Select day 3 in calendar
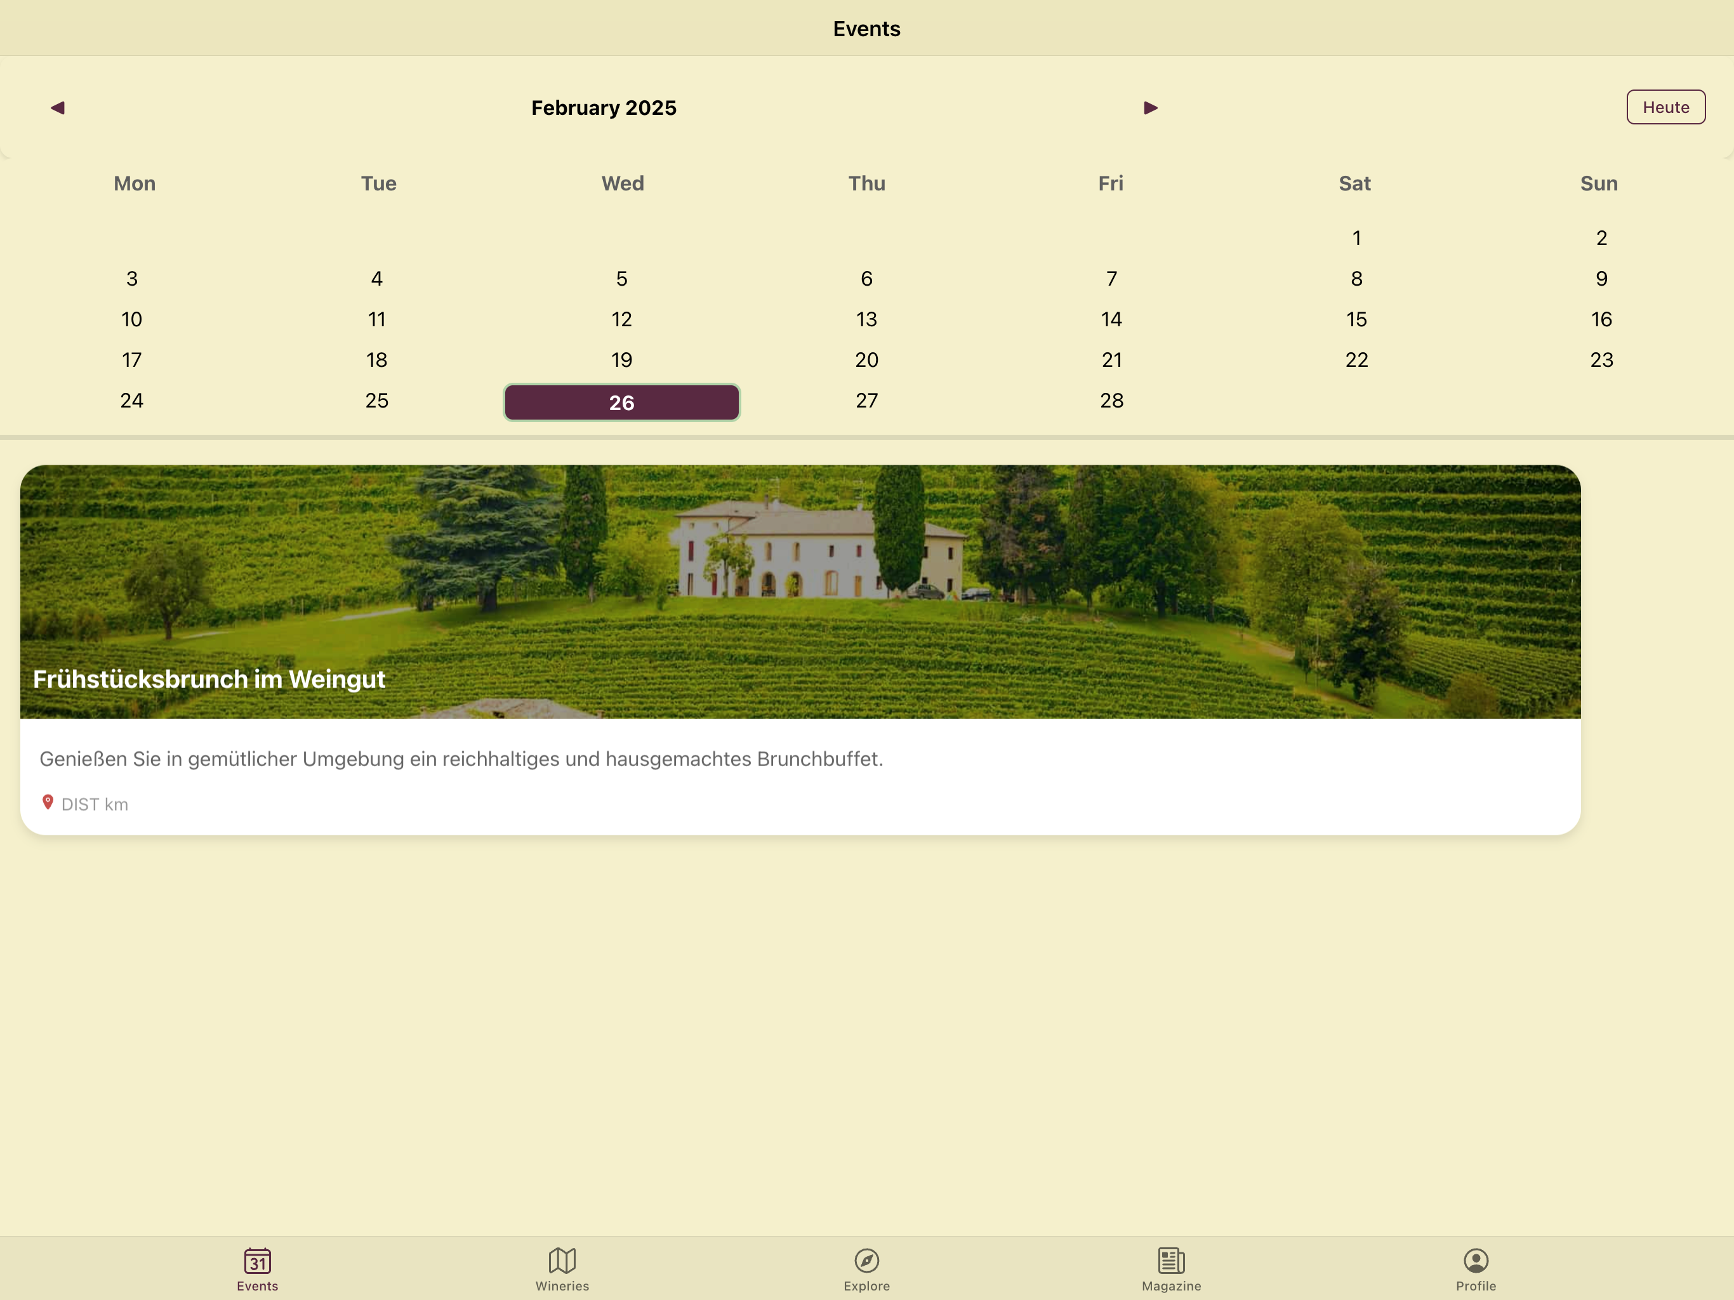Viewport: 1734px width, 1300px height. (131, 279)
